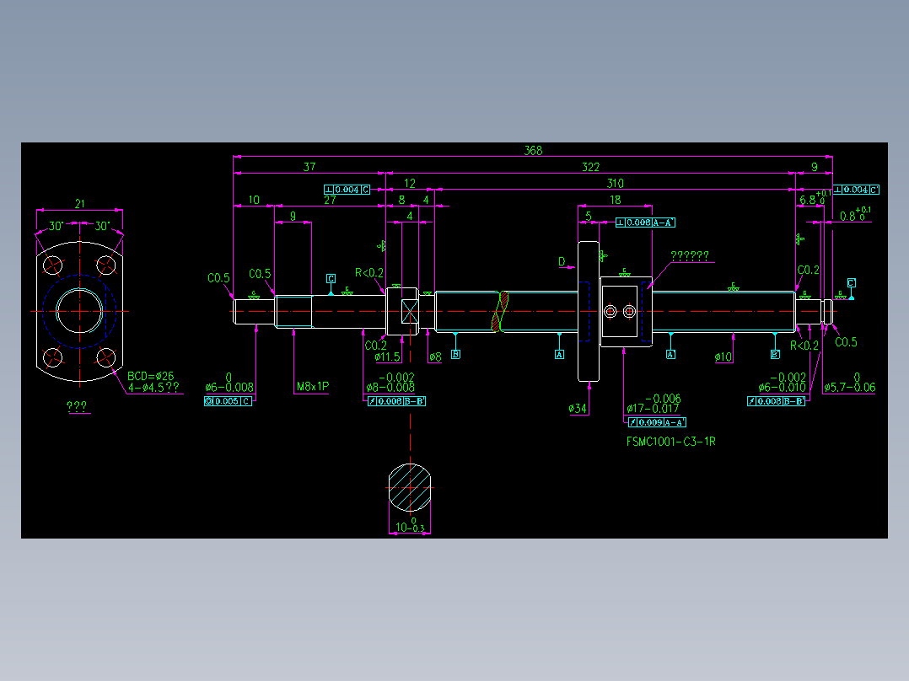909x681 pixels.
Task: Select datum B' marker box
Action: [775, 354]
